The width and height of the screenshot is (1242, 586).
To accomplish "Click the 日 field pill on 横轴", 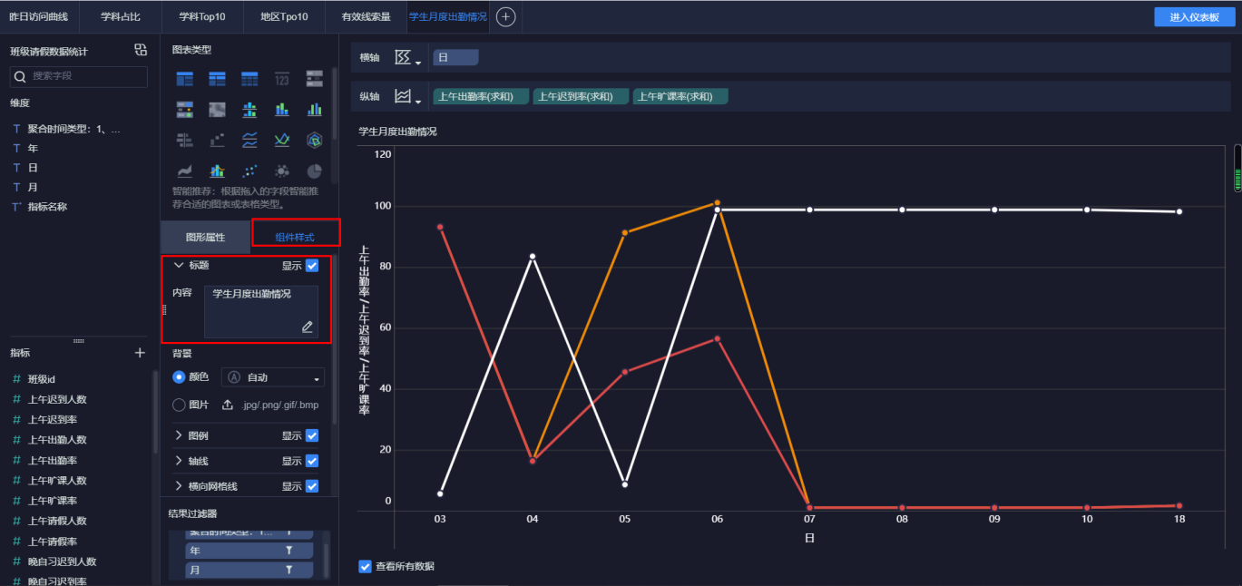I will tap(455, 57).
